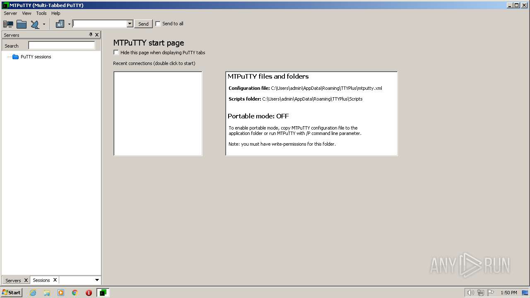The image size is (530, 298).
Task: Switch to the Servers bottom tab
Action: [13, 280]
